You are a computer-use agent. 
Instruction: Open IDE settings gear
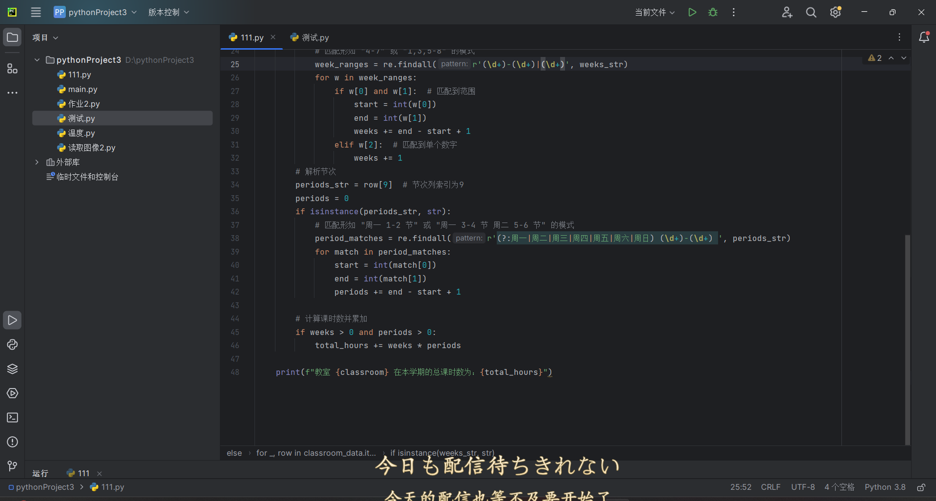[x=836, y=12]
